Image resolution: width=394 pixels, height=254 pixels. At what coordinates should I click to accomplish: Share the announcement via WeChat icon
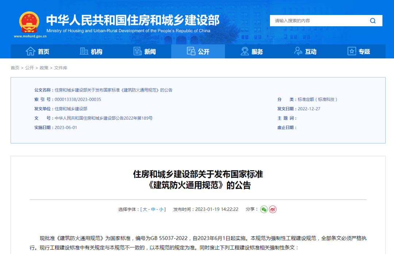[263, 209]
